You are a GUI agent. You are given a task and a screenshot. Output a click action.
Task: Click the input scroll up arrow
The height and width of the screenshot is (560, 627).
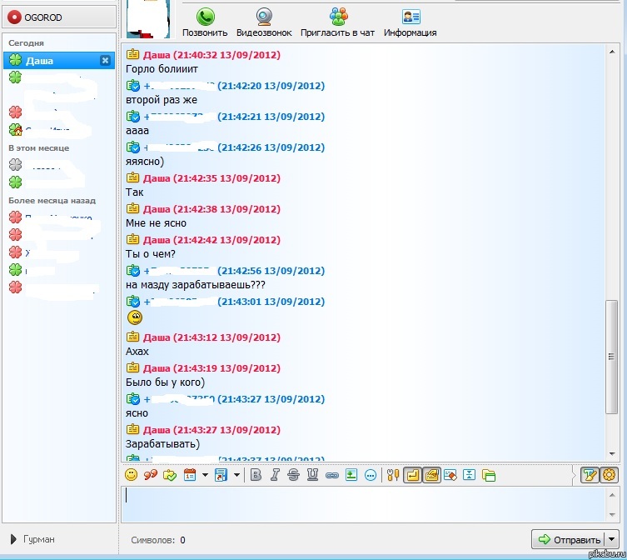(612, 495)
